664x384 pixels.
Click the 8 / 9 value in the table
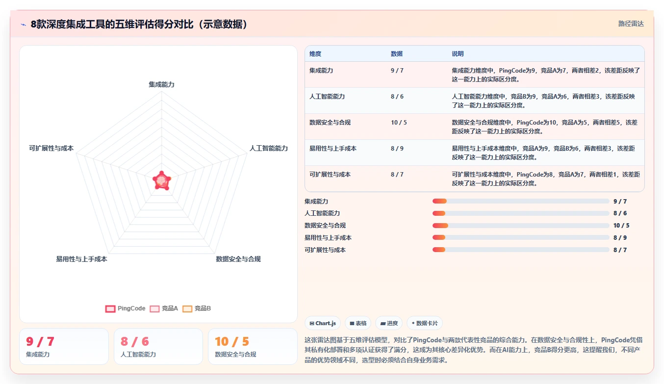click(397, 149)
